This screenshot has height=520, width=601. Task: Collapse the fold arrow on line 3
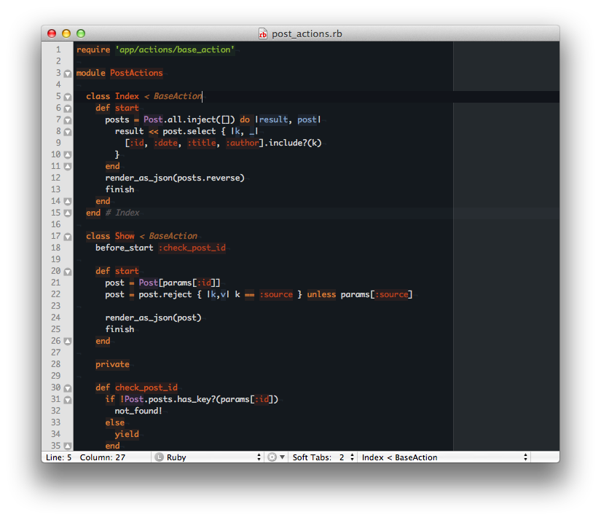click(68, 74)
